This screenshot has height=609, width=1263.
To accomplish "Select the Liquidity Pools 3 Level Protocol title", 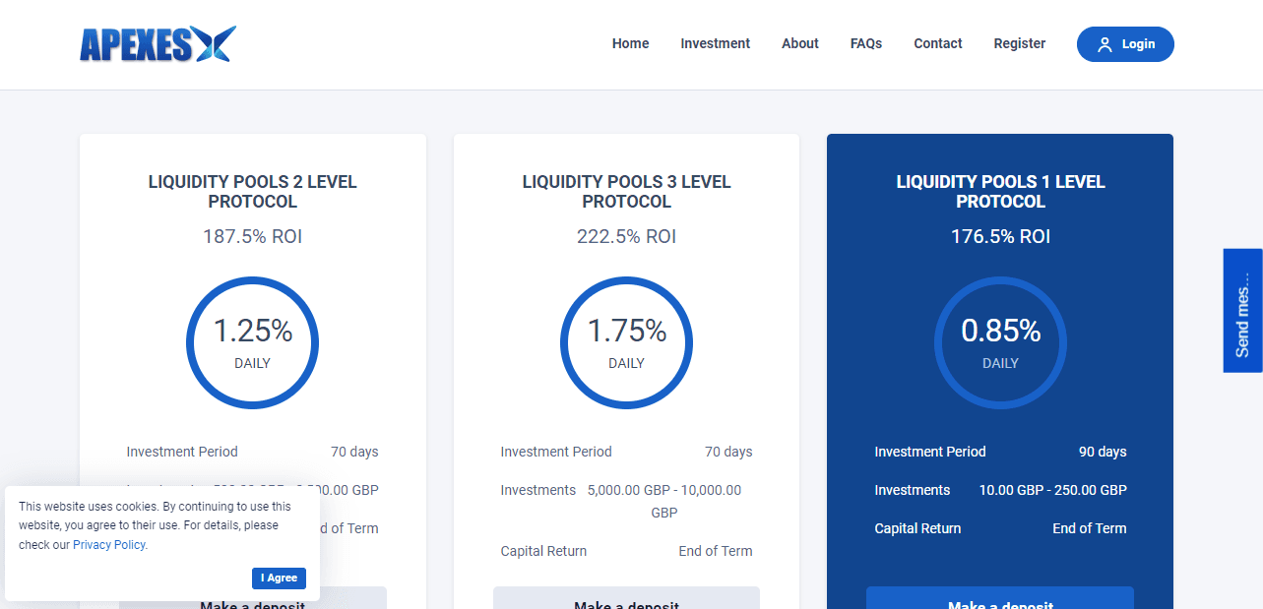I will [626, 192].
